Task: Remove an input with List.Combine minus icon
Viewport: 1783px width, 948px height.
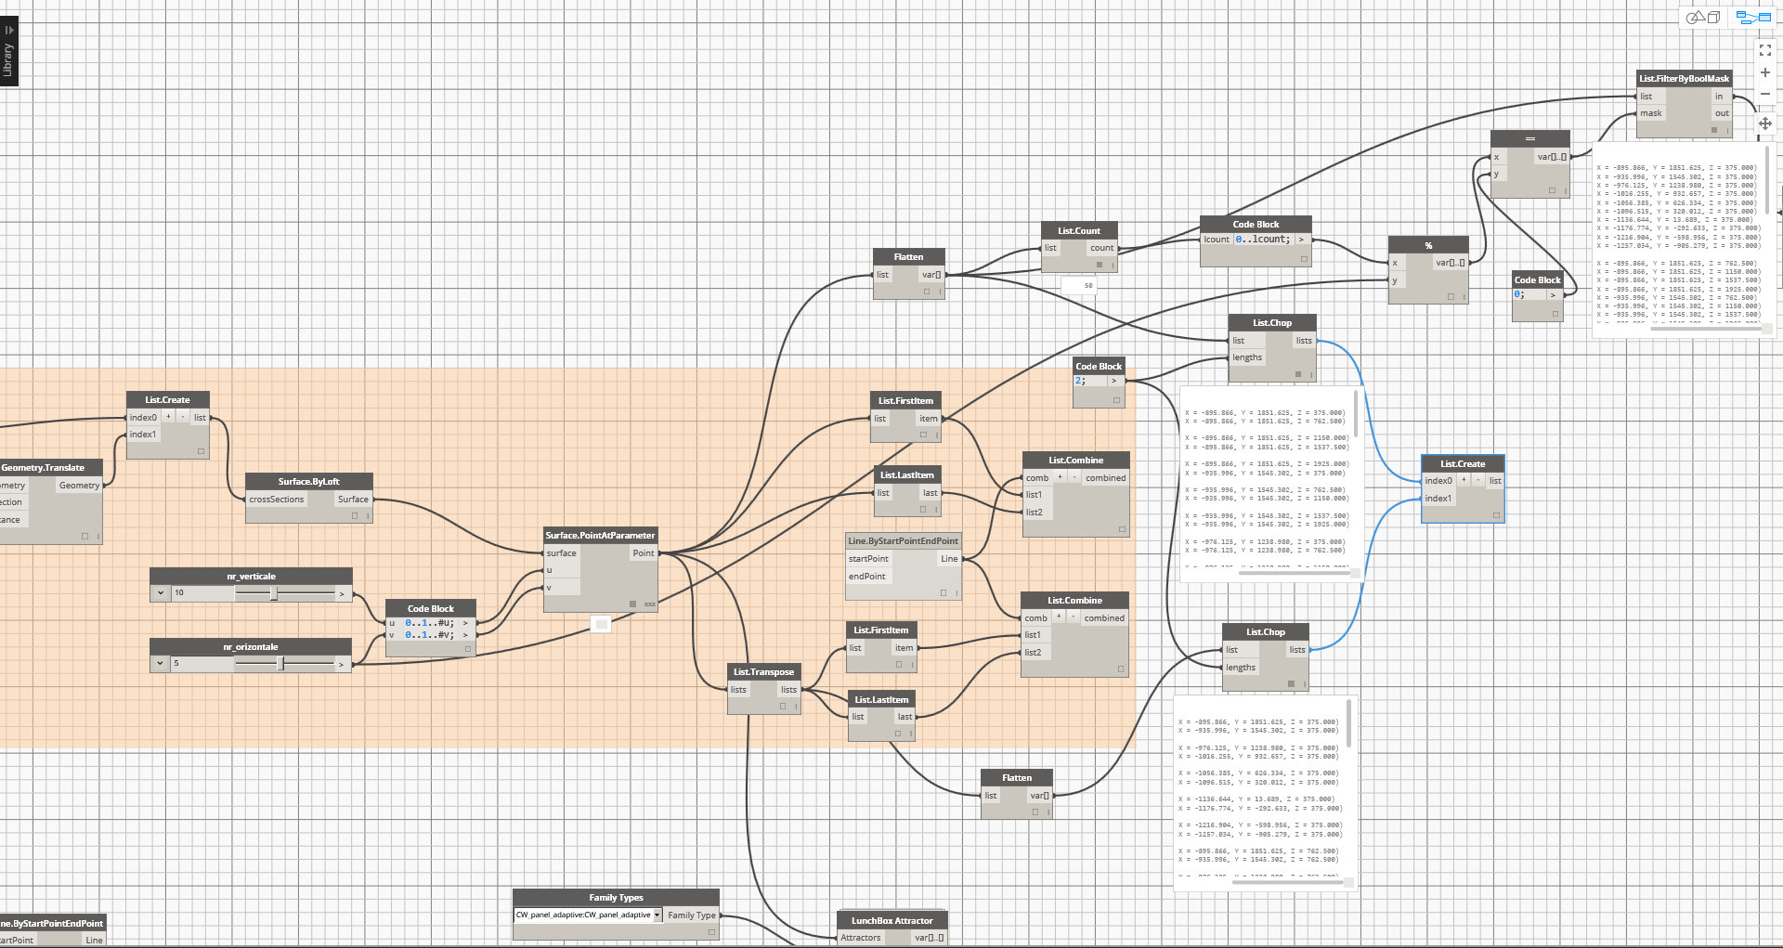Action: pyautogui.click(x=1074, y=477)
